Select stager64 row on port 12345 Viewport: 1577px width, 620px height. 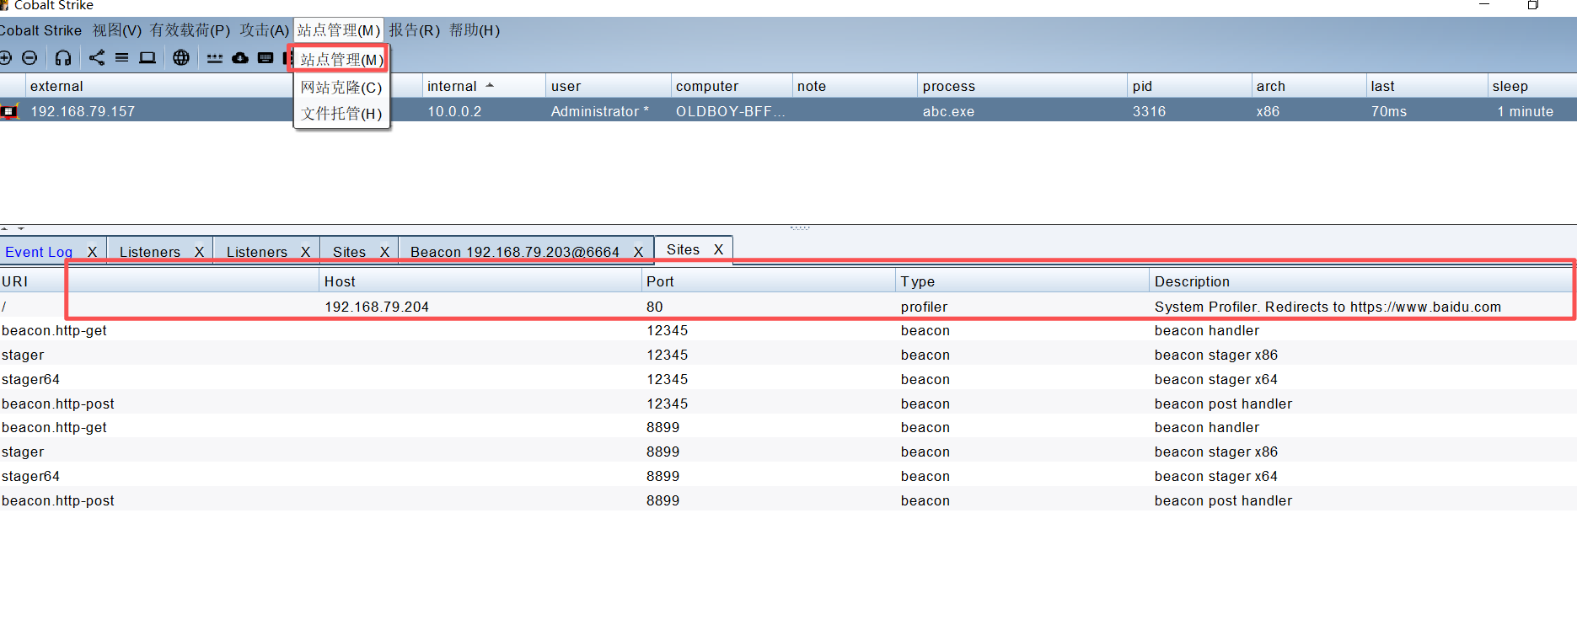[x=788, y=380]
